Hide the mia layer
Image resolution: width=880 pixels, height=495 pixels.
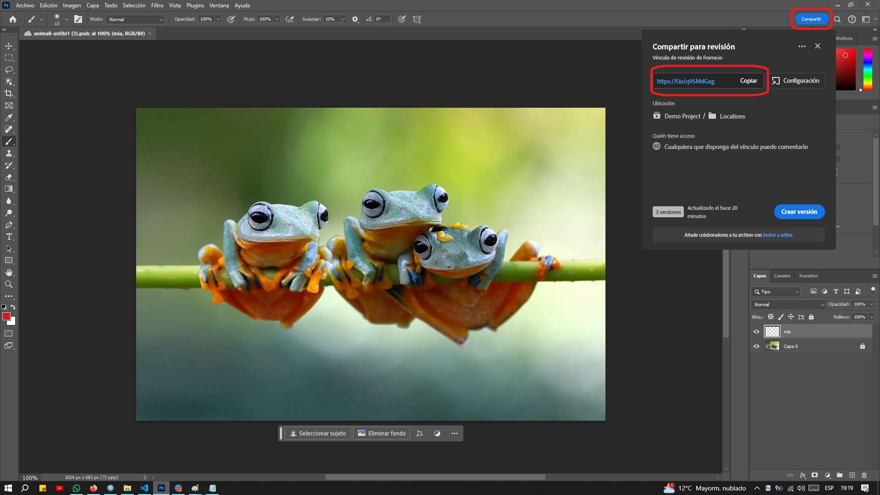click(756, 332)
